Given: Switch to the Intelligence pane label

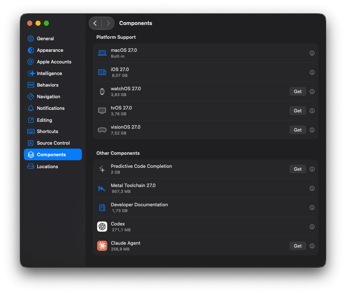Looking at the screenshot, I should [x=49, y=74].
